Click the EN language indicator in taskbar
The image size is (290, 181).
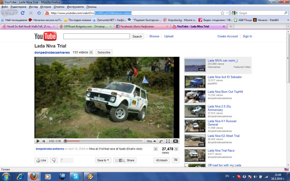(x=227, y=176)
